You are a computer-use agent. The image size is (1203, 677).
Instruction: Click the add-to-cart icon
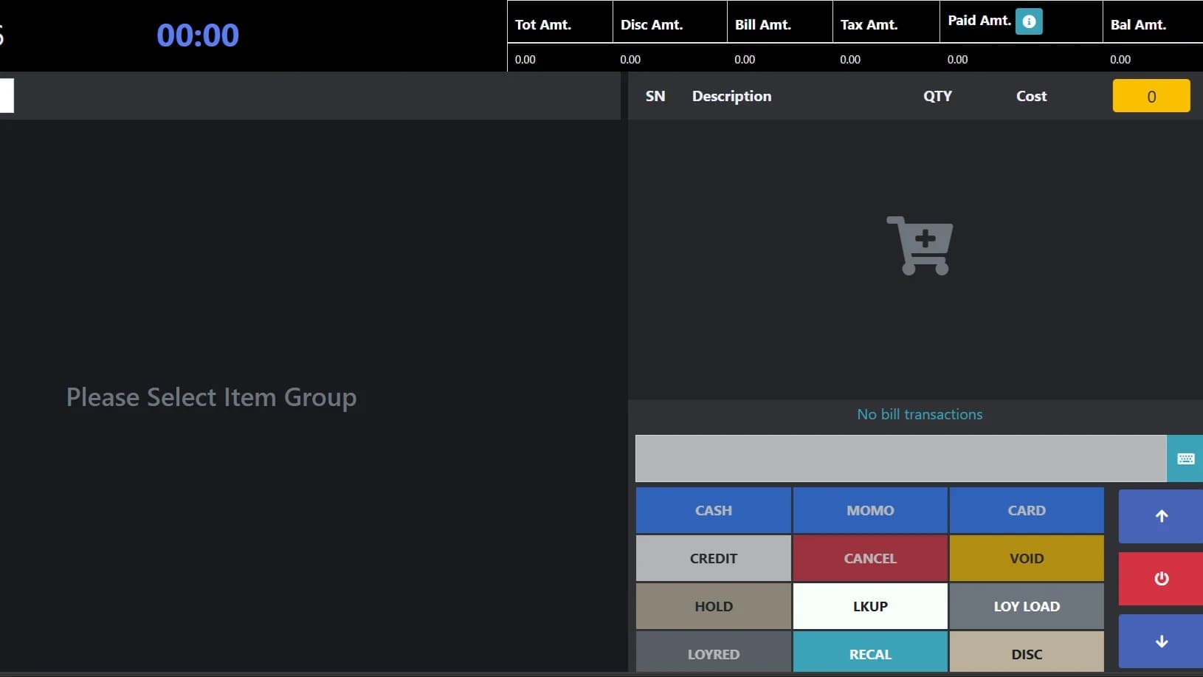(920, 246)
